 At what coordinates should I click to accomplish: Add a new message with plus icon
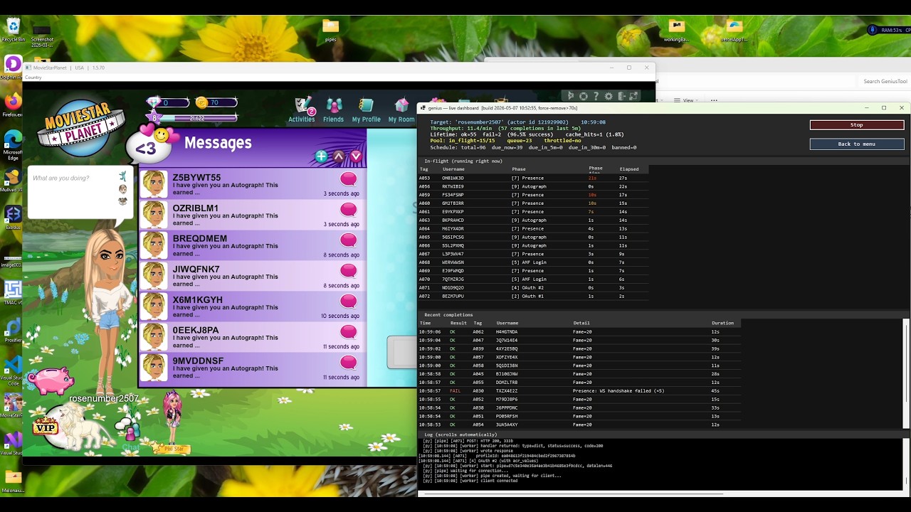point(322,156)
